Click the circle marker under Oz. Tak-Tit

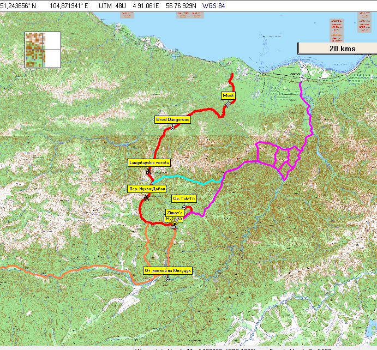(184, 207)
